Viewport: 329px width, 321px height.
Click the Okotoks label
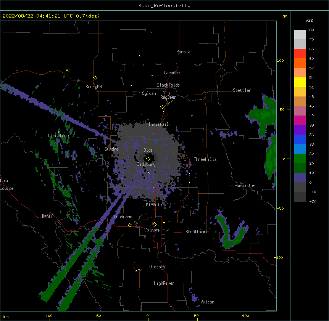(157, 267)
